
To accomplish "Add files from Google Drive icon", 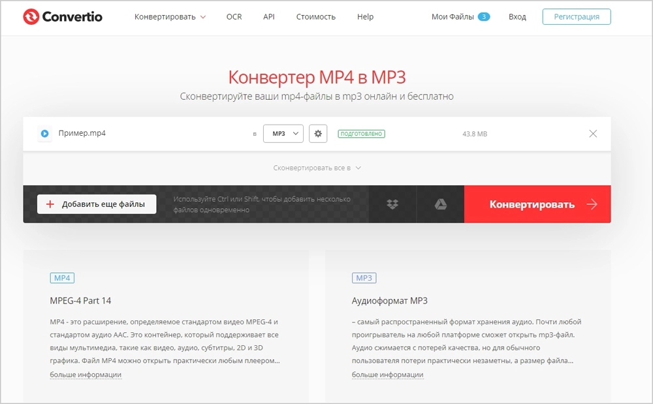I will coord(441,204).
